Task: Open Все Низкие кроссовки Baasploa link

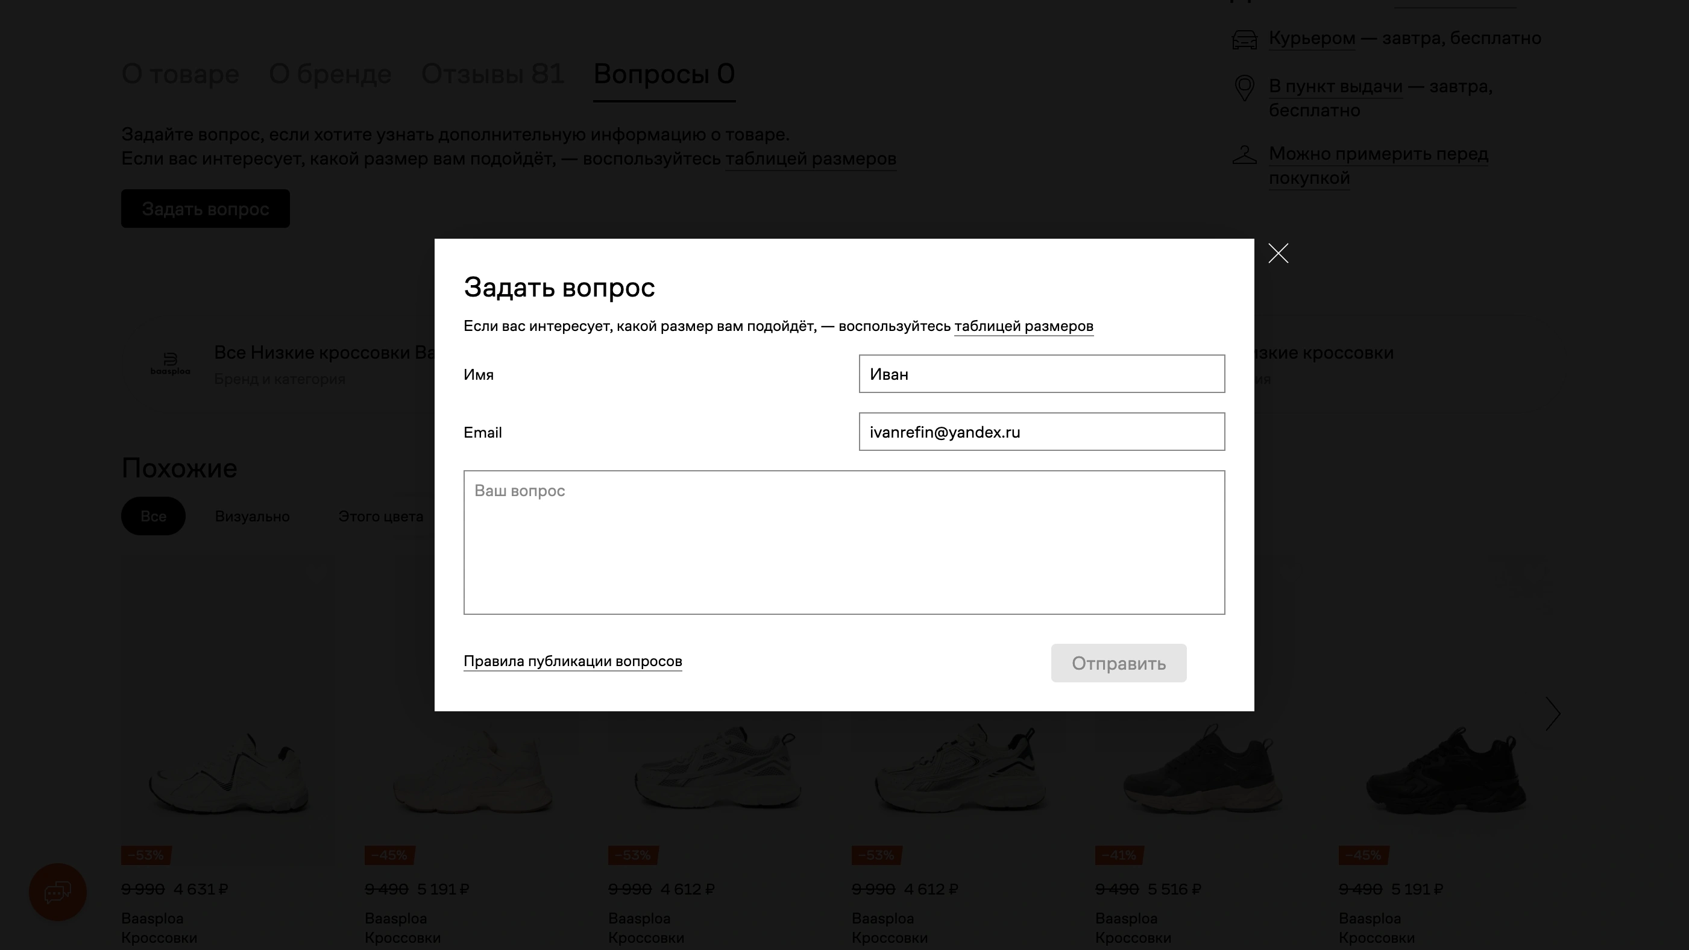Action: 324,353
